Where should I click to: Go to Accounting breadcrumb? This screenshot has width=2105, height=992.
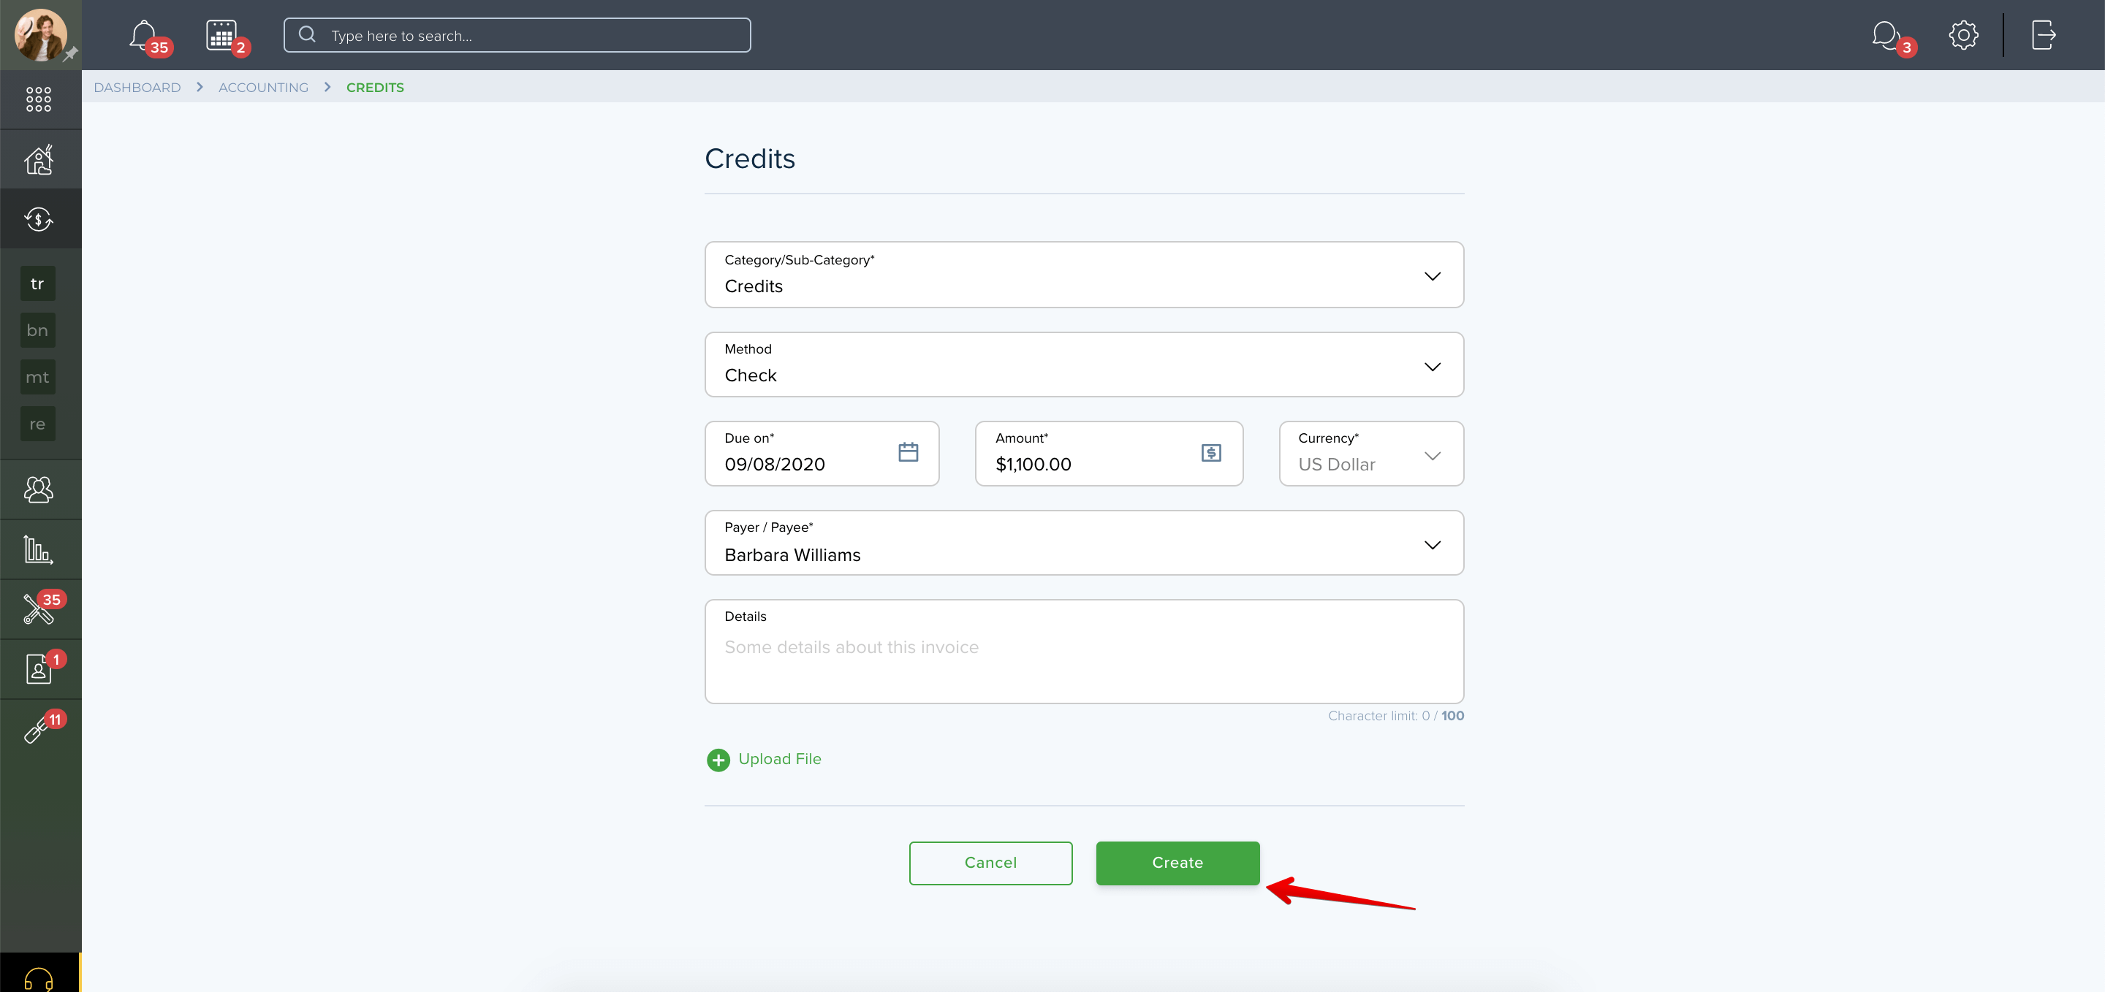(x=263, y=88)
